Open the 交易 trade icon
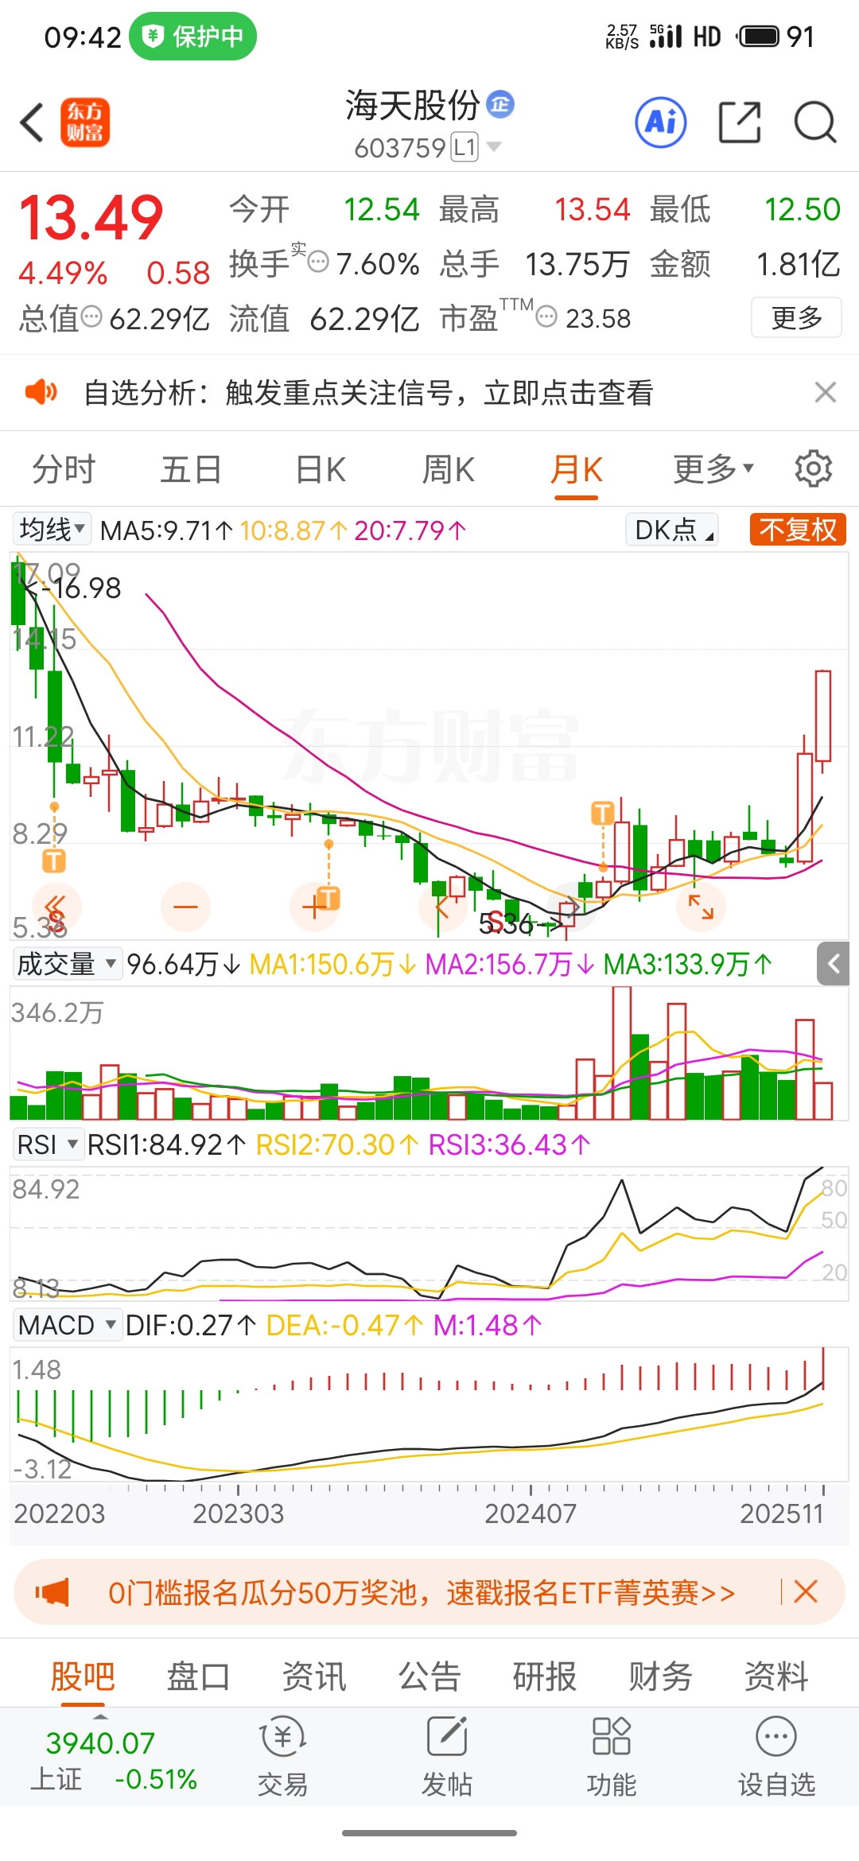Screen dimensions: 859x1861 click(282, 1736)
